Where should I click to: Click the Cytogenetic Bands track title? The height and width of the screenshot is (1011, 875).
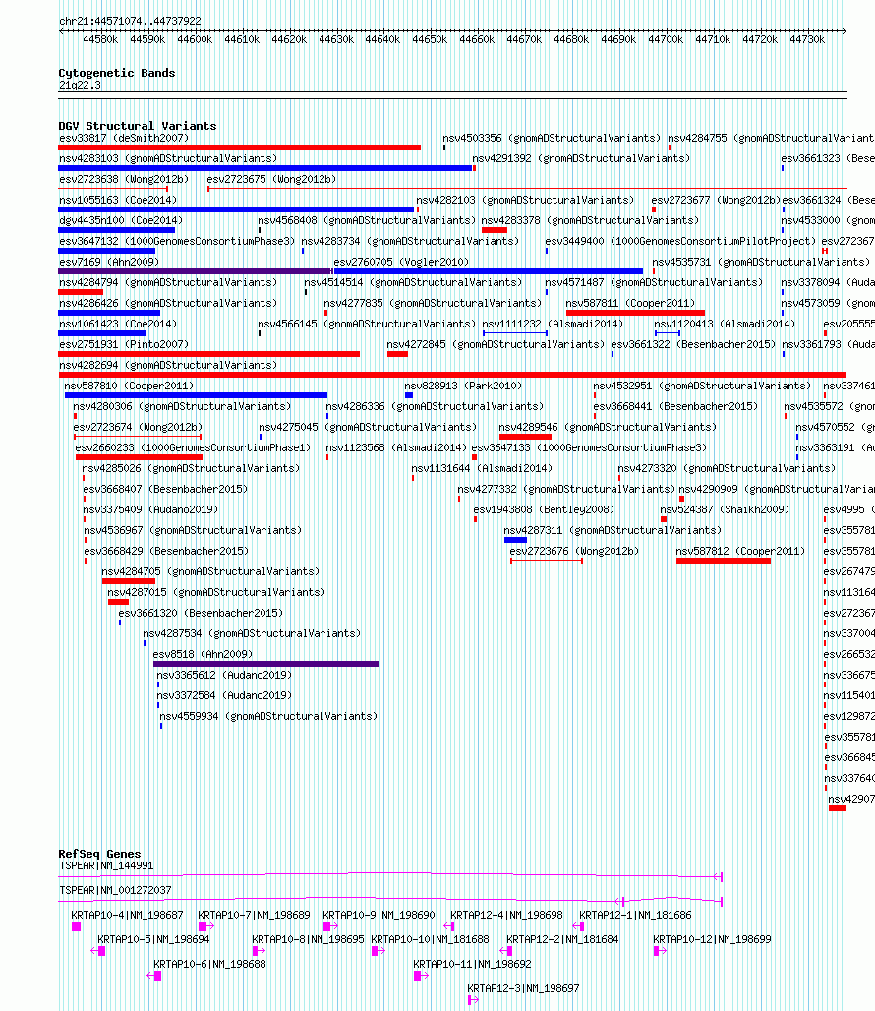click(x=117, y=73)
